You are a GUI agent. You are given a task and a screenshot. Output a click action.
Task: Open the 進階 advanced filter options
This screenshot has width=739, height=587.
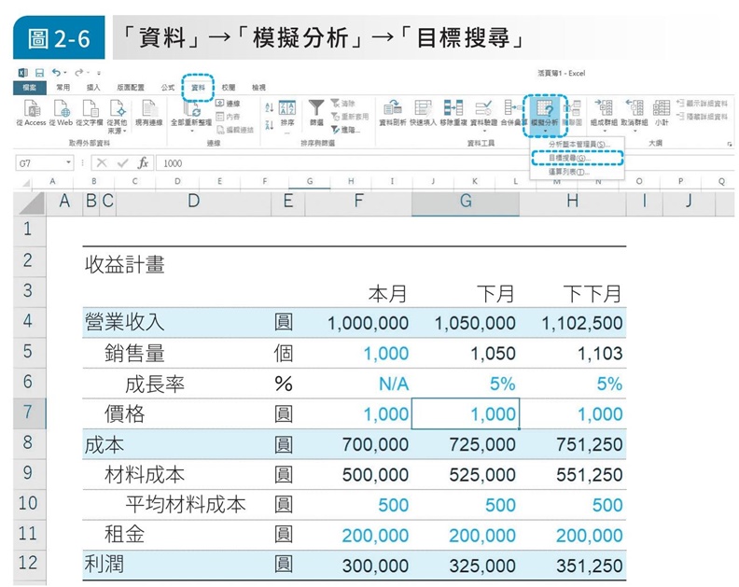346,130
